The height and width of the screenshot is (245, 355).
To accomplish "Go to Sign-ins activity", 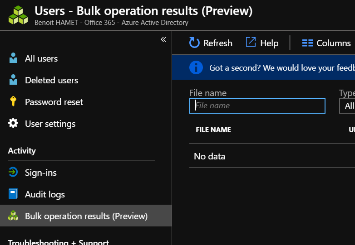I will click(40, 173).
